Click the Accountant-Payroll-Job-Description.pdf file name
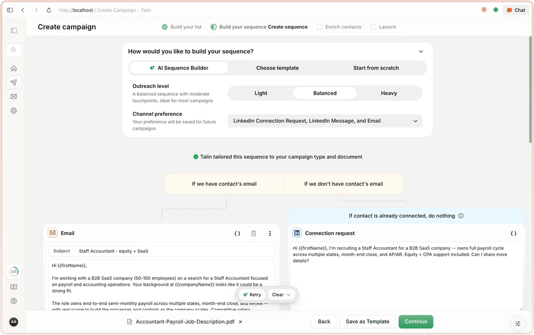 pos(185,322)
